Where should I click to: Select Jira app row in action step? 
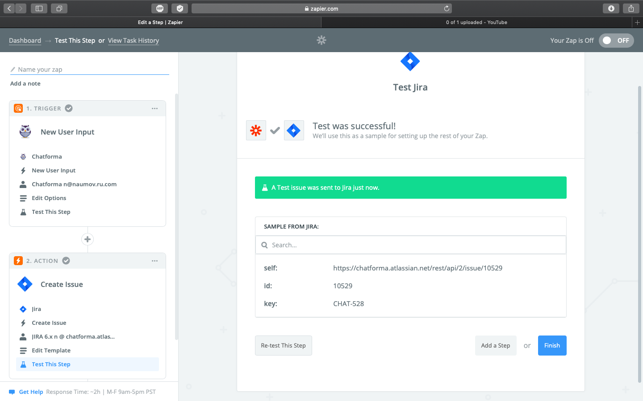point(88,309)
